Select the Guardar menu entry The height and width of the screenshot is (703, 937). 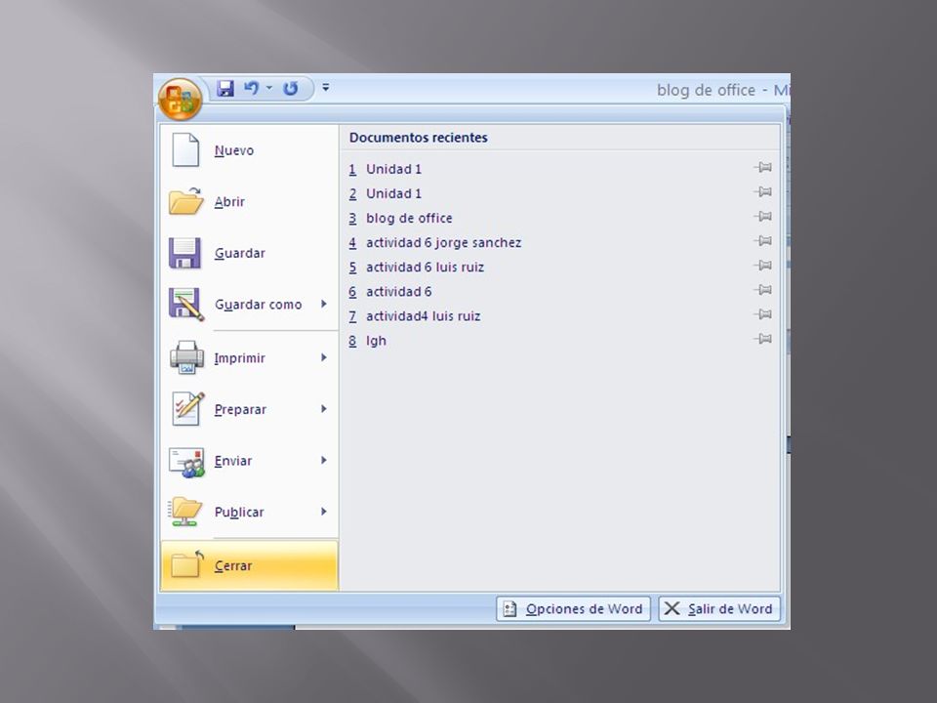pyautogui.click(x=249, y=253)
